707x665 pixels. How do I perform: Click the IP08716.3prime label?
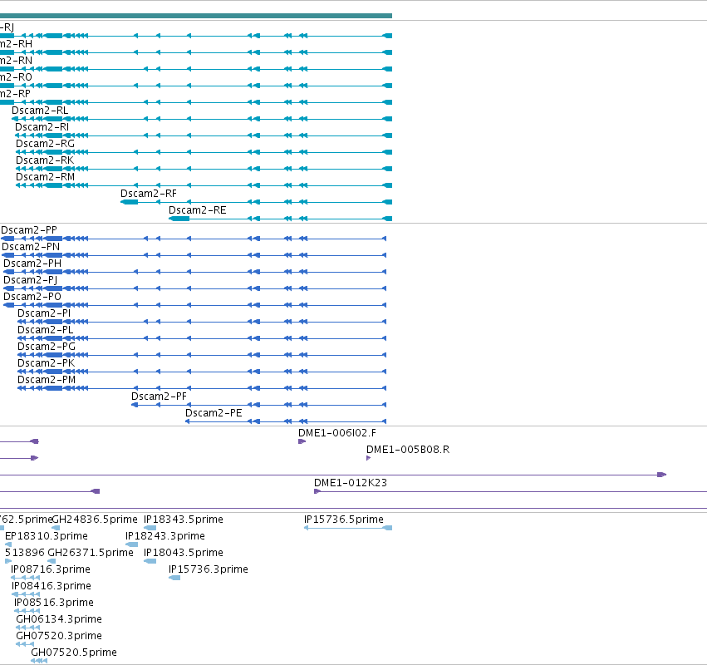pyautogui.click(x=51, y=570)
